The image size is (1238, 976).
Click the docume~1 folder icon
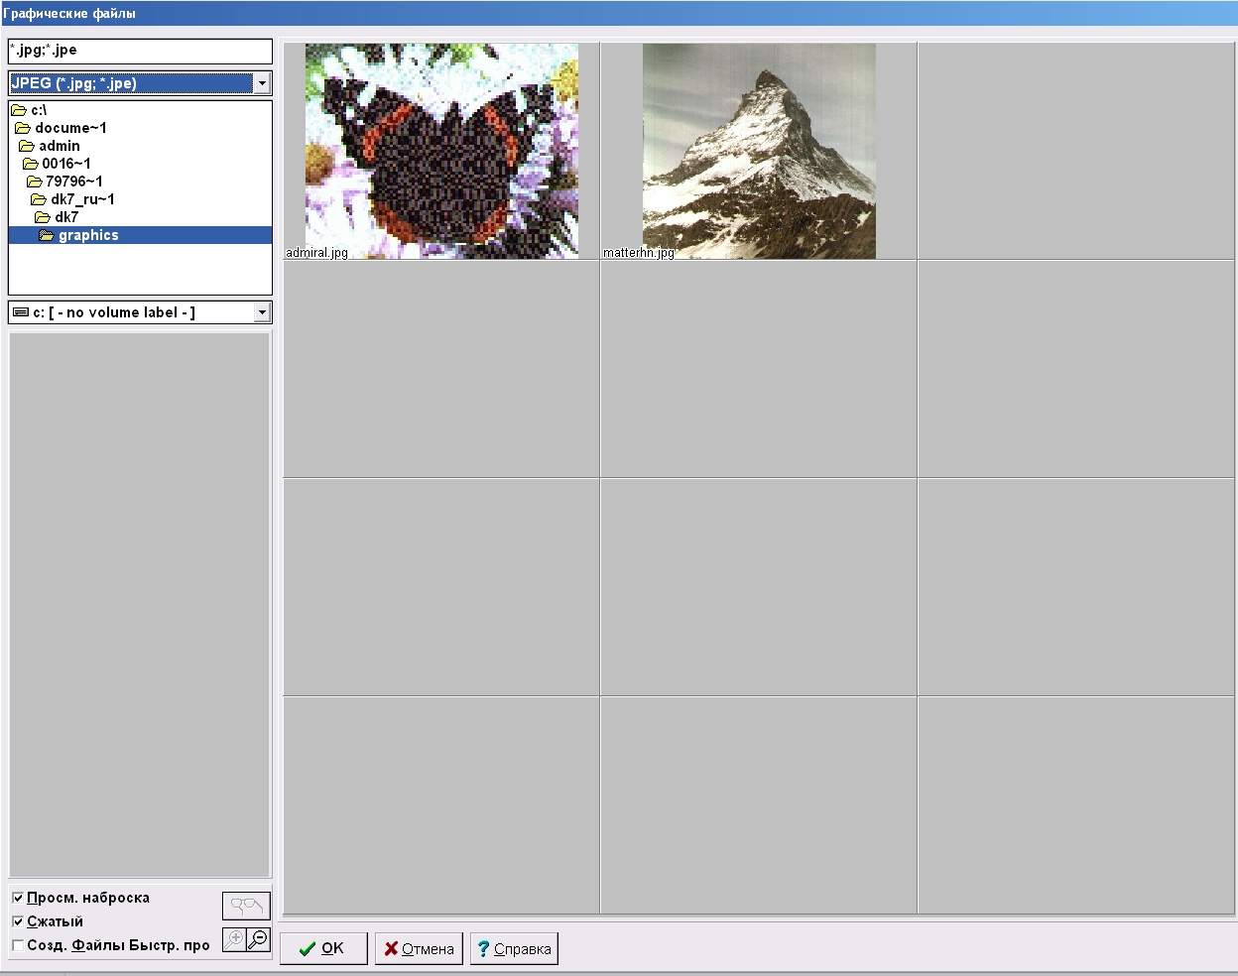point(23,128)
